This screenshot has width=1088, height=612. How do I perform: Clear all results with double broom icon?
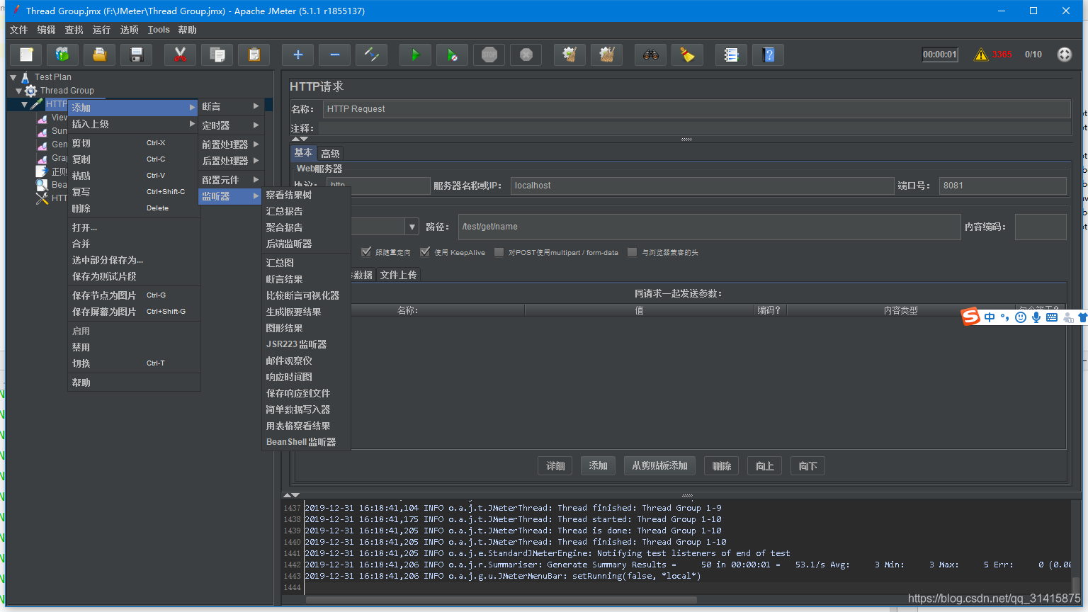607,55
